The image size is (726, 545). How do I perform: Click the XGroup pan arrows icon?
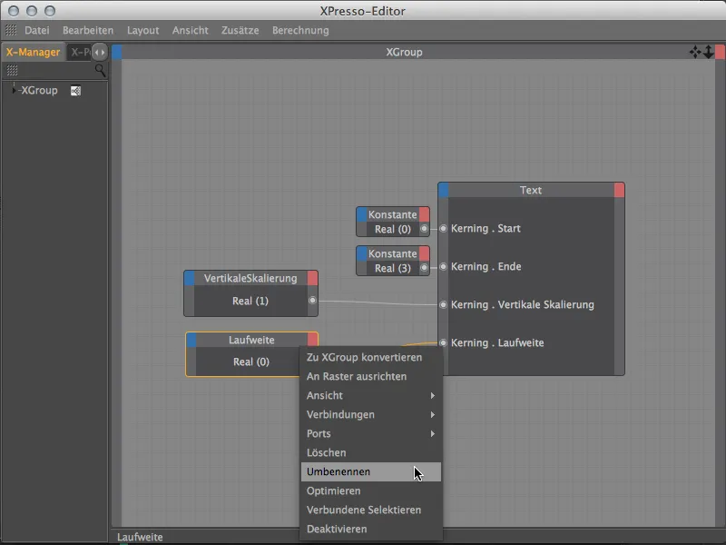(695, 52)
